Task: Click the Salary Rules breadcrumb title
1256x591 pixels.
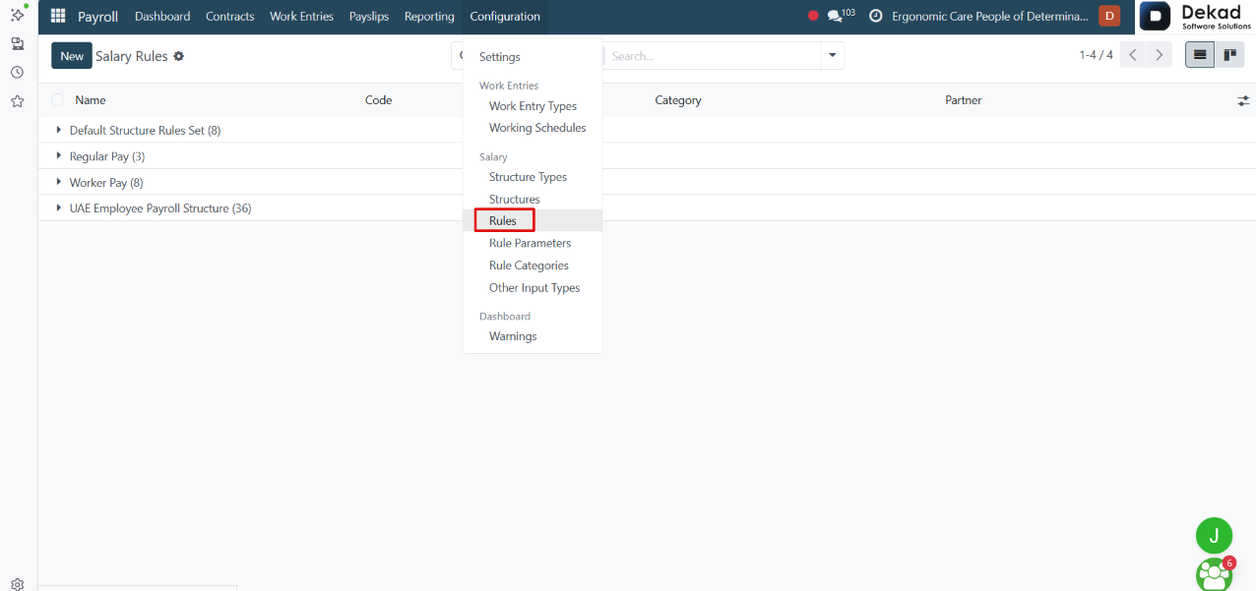Action: coord(132,56)
